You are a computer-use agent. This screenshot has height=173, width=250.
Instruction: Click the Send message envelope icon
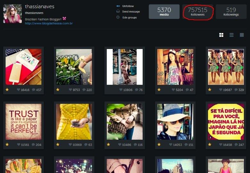[118, 12]
